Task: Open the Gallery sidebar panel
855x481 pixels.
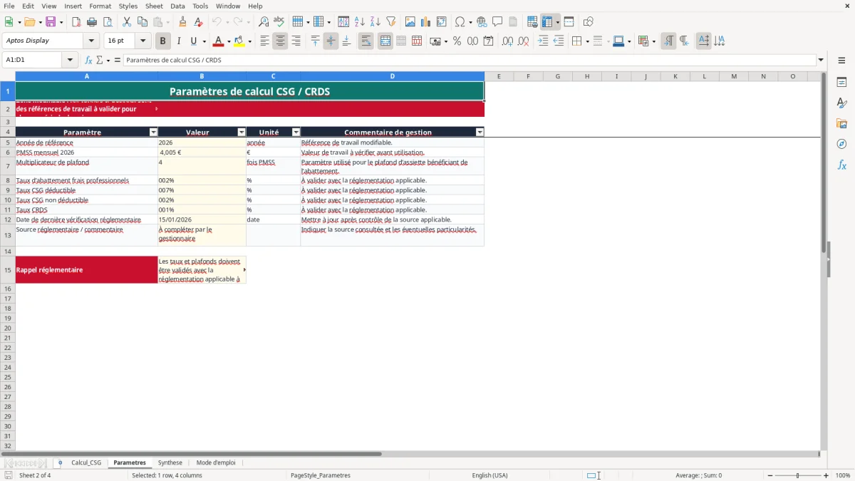Action: pyautogui.click(x=841, y=123)
